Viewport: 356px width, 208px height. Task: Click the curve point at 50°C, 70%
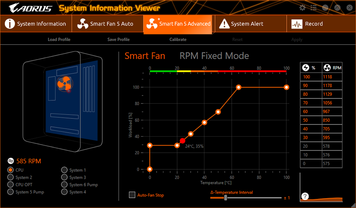[x=218, y=112]
